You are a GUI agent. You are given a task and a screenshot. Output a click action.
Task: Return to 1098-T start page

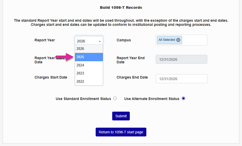[121, 132]
